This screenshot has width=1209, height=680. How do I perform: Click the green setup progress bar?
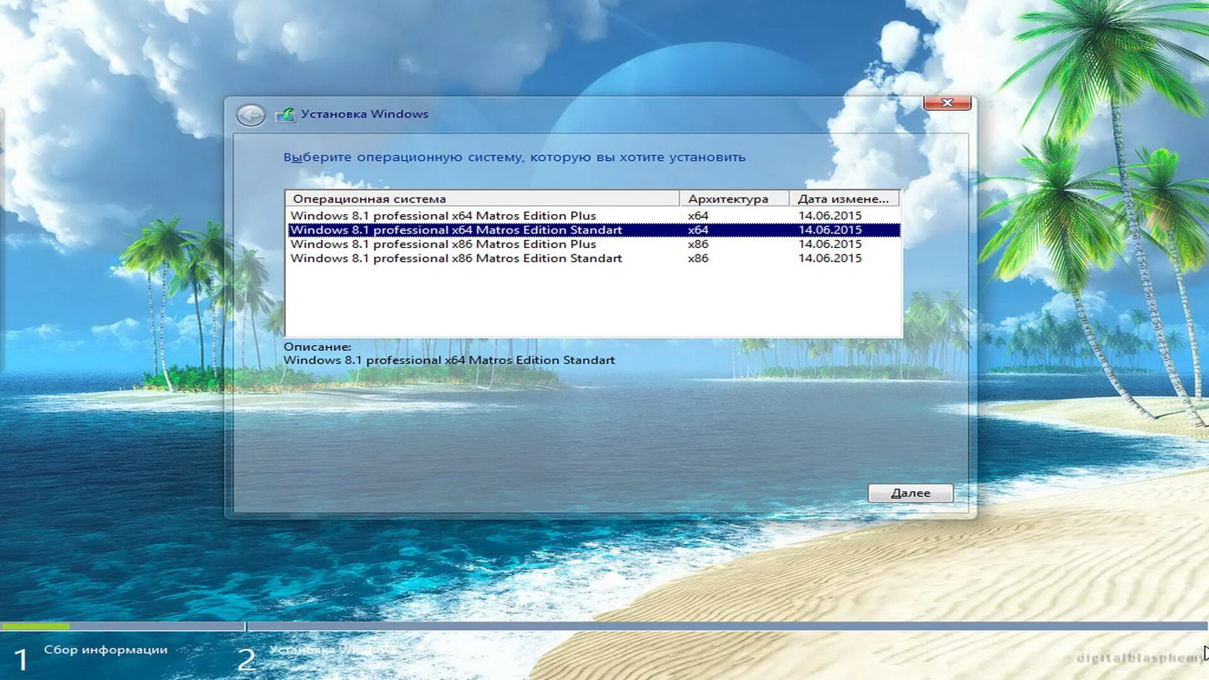[x=35, y=626]
